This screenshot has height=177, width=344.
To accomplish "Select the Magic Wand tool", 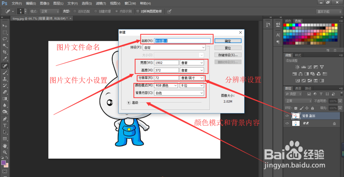I will pos(5,46).
